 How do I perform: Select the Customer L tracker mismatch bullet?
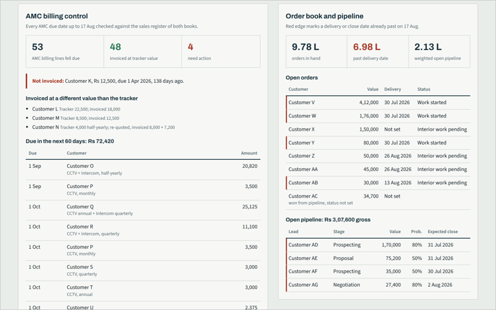(x=76, y=109)
